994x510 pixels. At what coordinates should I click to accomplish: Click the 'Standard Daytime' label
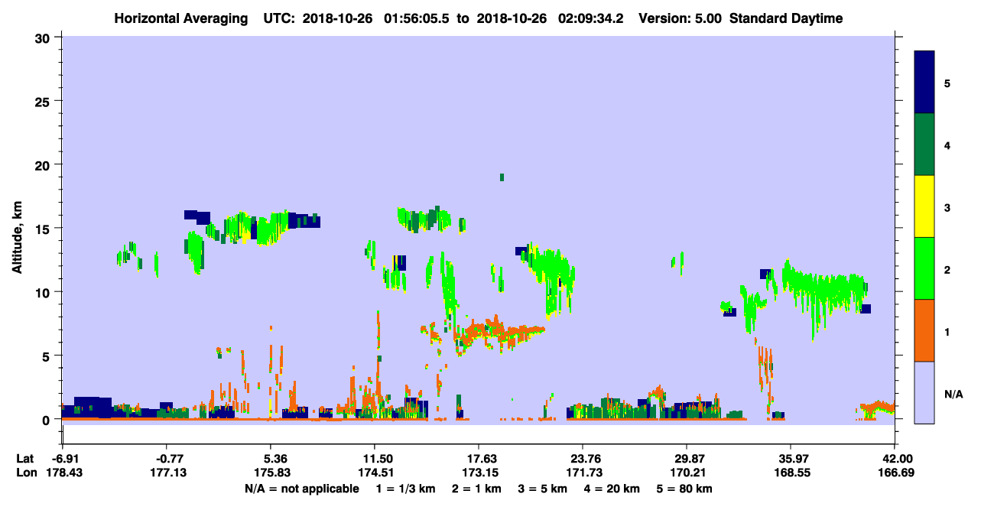tap(786, 18)
